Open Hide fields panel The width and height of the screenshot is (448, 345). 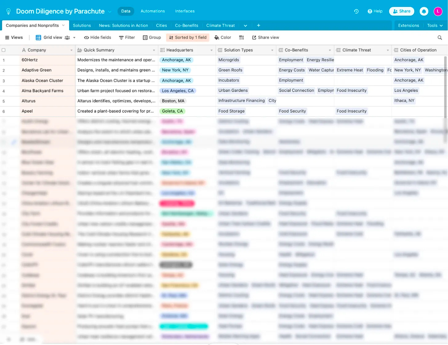(x=98, y=38)
